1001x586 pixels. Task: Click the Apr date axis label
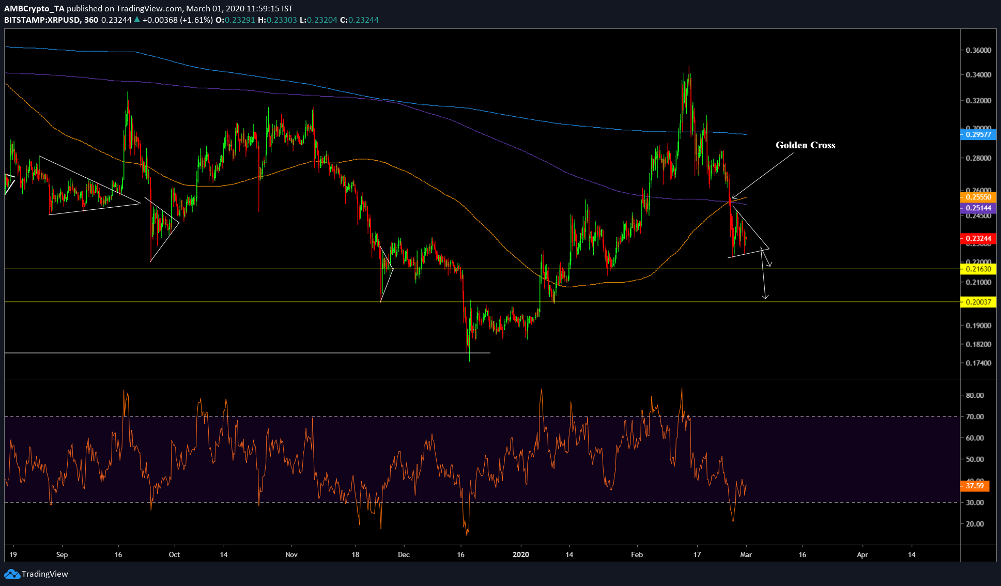[x=862, y=554]
